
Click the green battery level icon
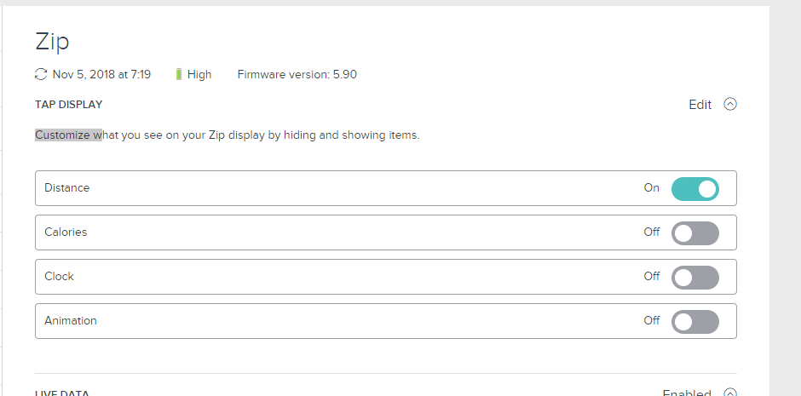pyautogui.click(x=179, y=74)
